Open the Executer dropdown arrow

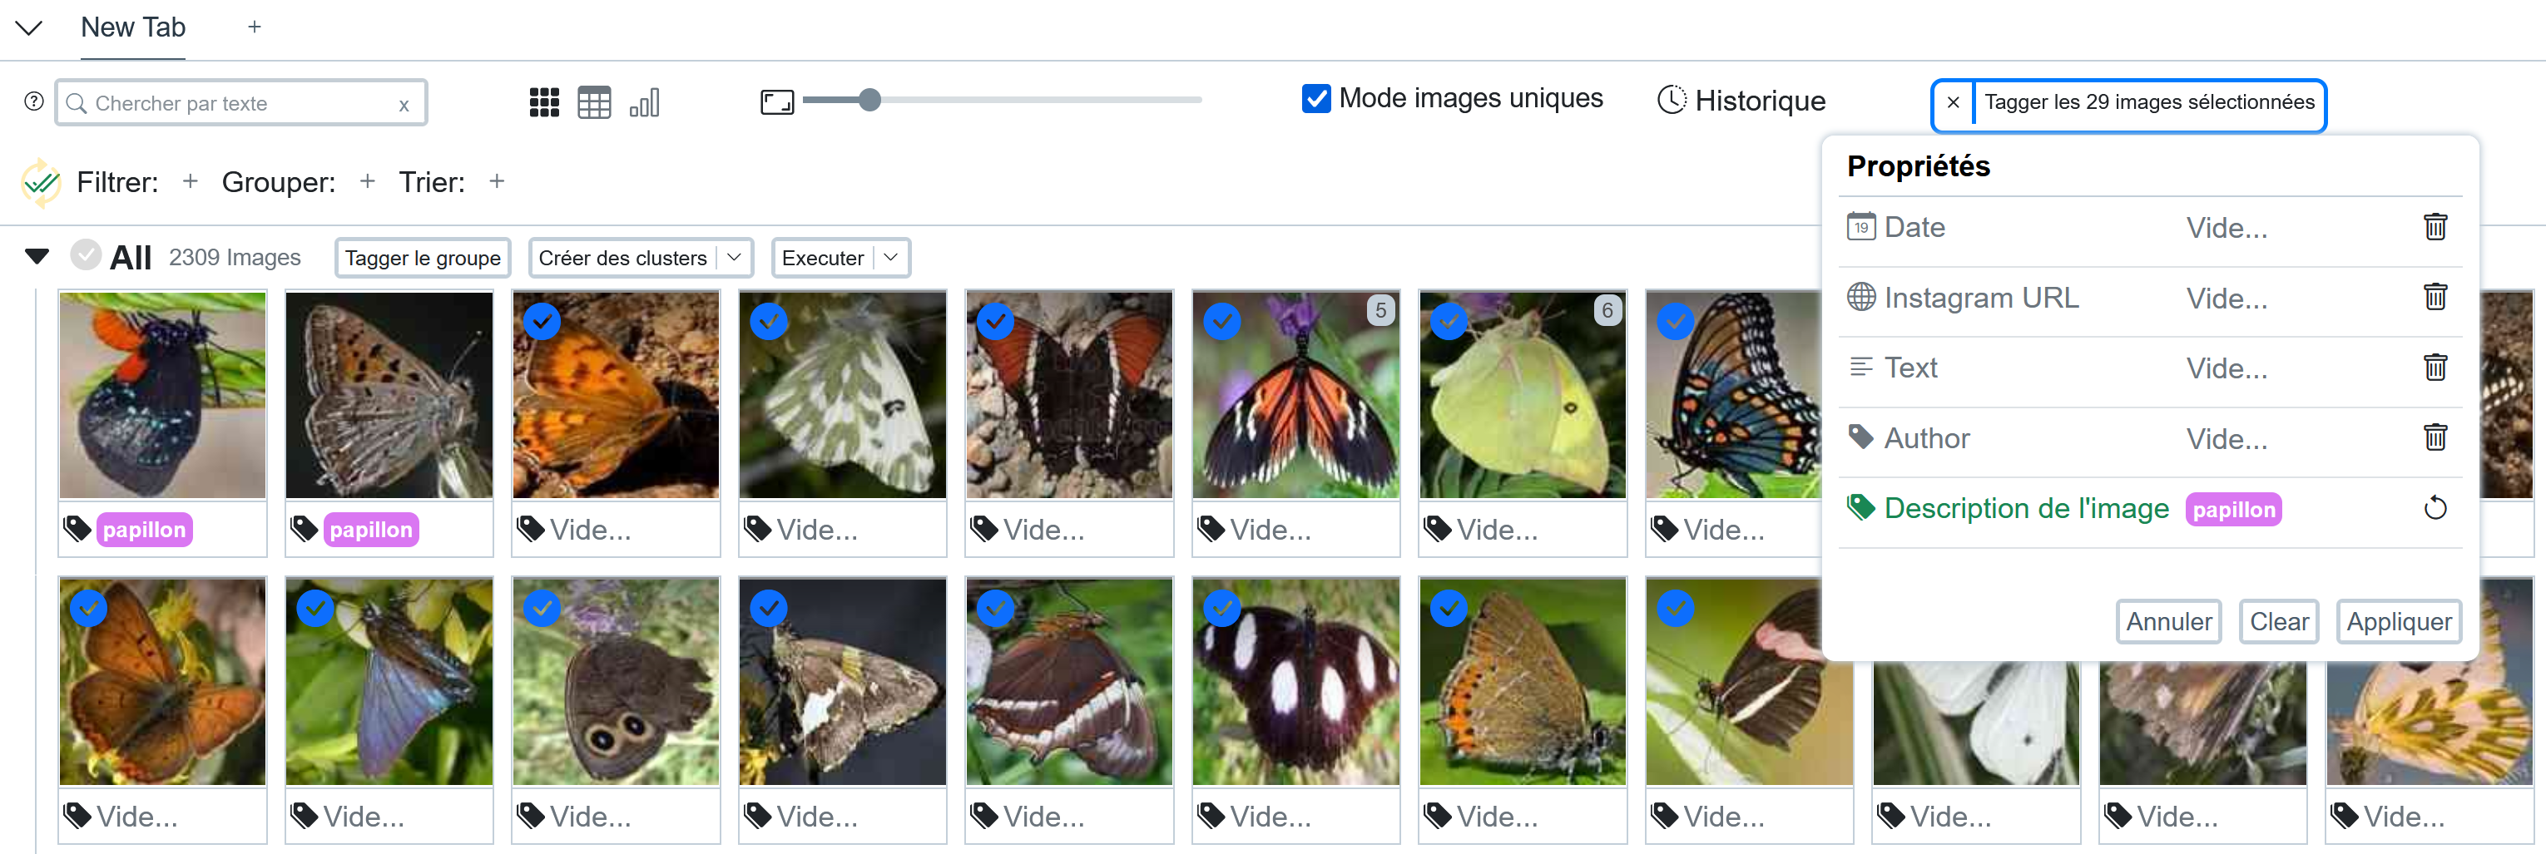(x=890, y=258)
